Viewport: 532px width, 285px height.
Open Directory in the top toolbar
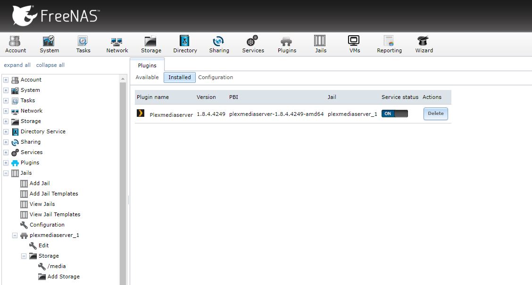click(x=185, y=44)
